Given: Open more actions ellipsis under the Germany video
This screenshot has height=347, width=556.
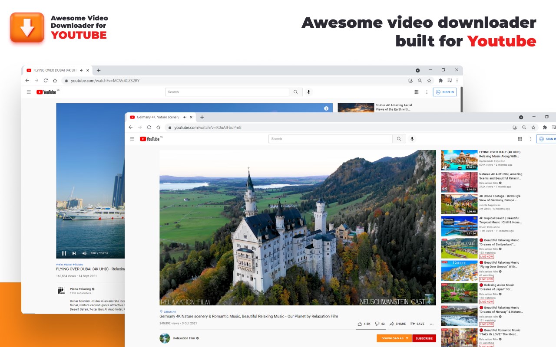Looking at the screenshot, I should point(431,324).
